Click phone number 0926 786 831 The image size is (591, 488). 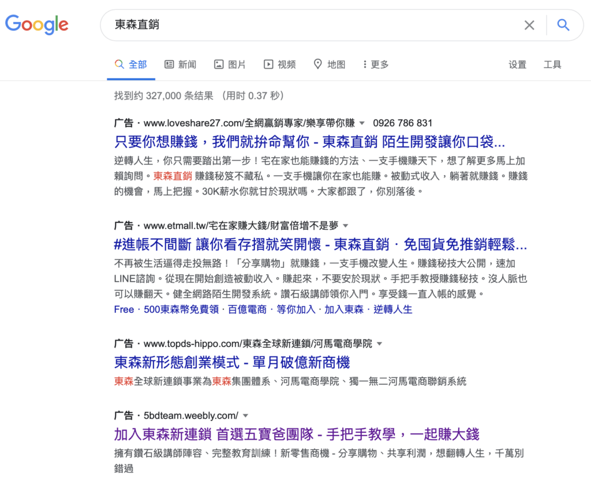pyautogui.click(x=402, y=123)
